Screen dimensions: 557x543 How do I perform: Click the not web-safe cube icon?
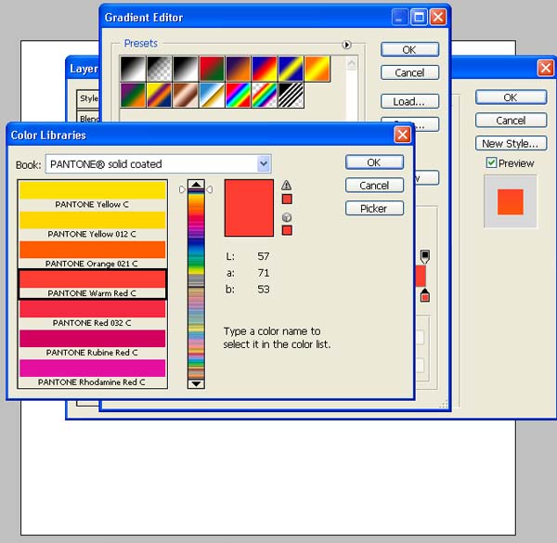(x=287, y=217)
